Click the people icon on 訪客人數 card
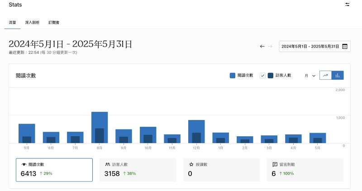This screenshot has height=191, width=362. tap(108, 165)
